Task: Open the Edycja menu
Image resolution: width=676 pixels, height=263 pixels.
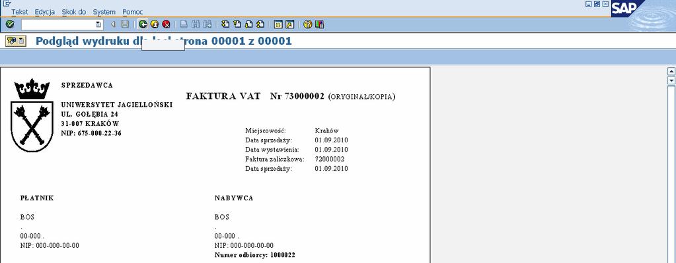Action: 45,12
